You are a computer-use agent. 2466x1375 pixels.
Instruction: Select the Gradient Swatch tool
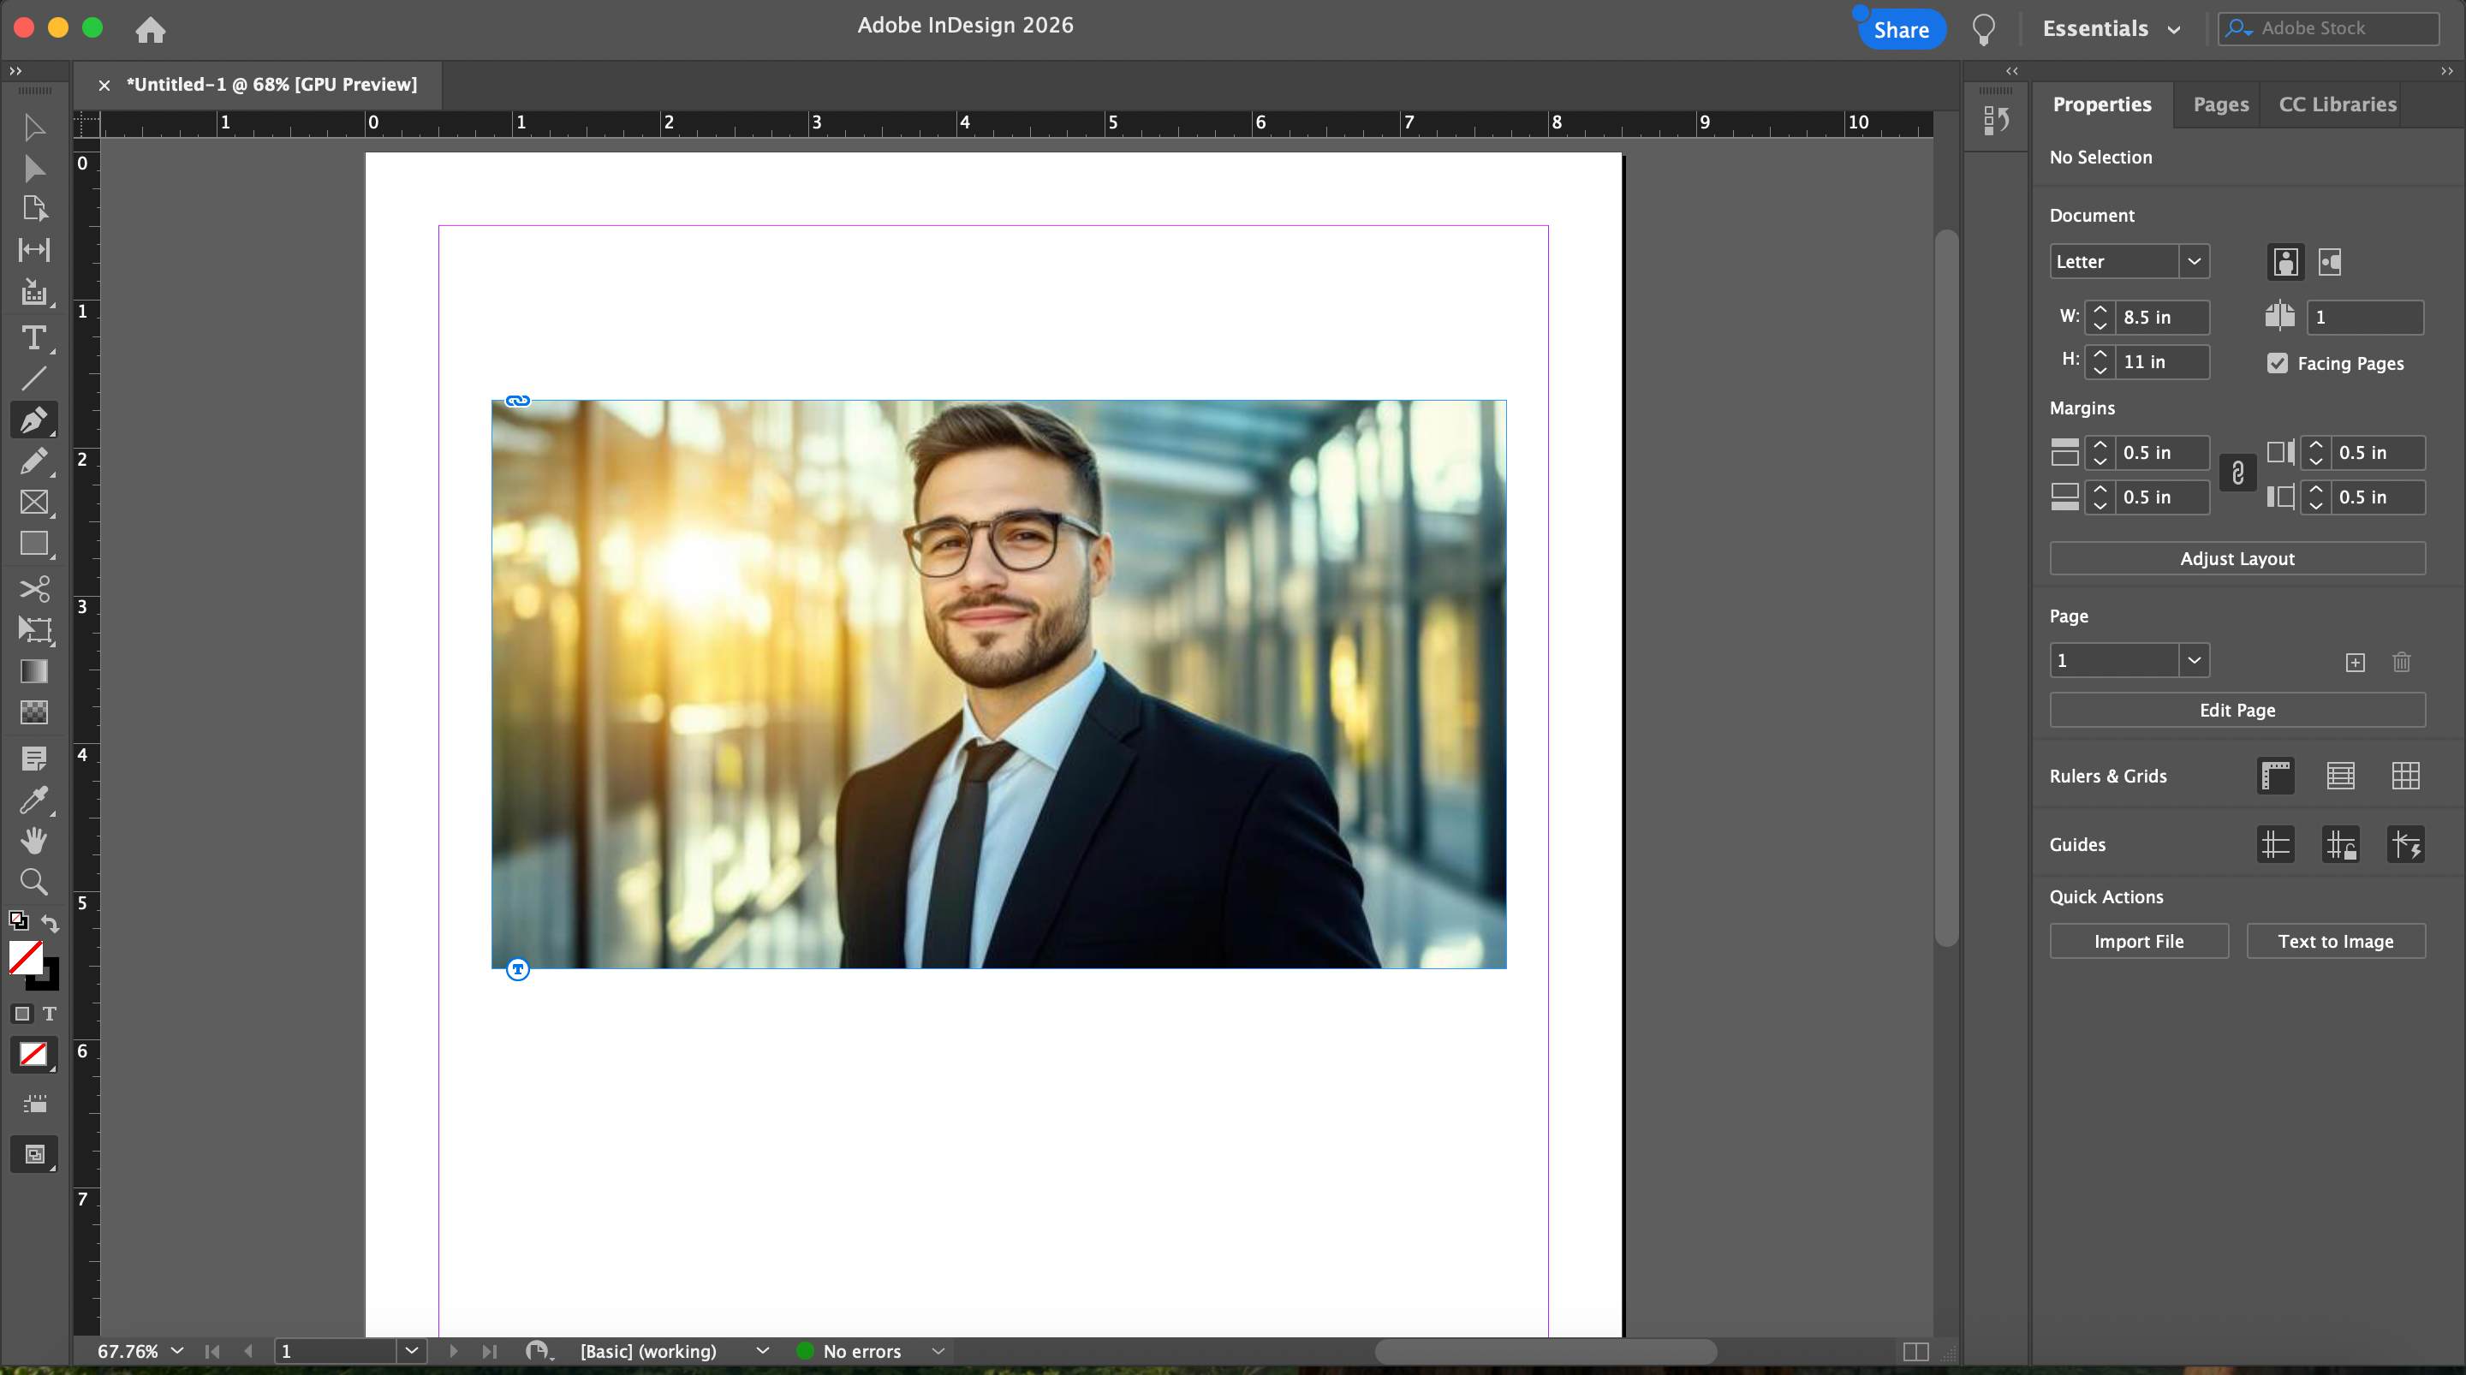[x=33, y=671]
